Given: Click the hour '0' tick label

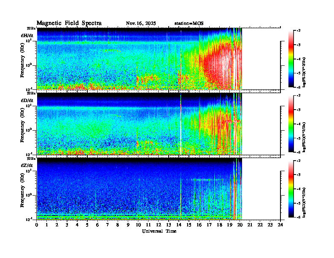Looking at the screenshot, I should (37, 225).
